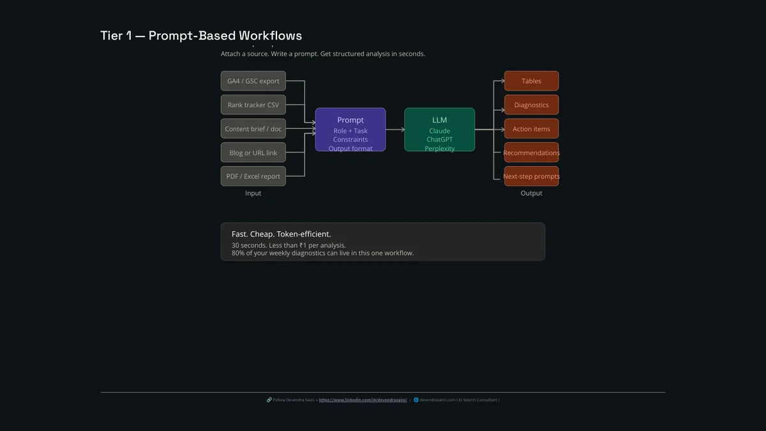Viewport: 766px width, 431px height.
Task: Click the PDF / Excel report box
Action: (253, 176)
